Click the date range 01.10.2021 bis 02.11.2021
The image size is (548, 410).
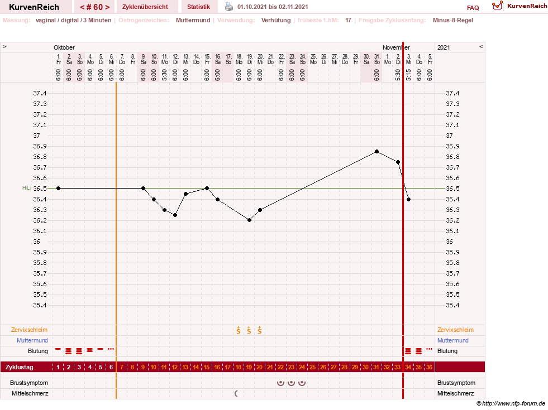click(273, 7)
